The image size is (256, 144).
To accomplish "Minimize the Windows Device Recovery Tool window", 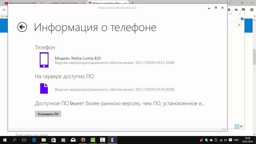I will pos(209,8).
